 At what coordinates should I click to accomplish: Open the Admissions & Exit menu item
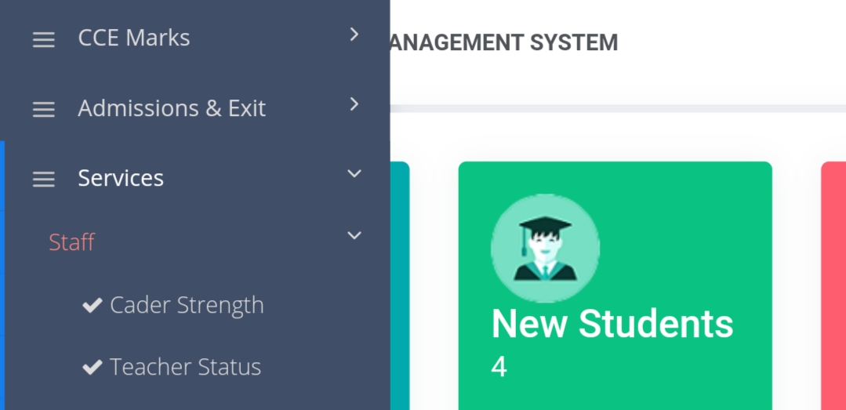pyautogui.click(x=172, y=108)
